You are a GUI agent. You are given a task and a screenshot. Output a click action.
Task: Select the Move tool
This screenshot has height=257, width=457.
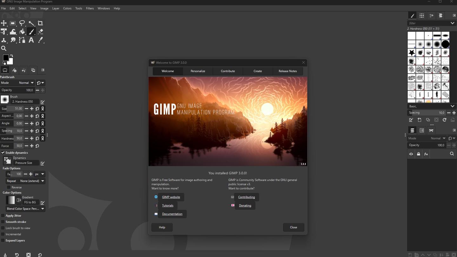(x=4, y=23)
